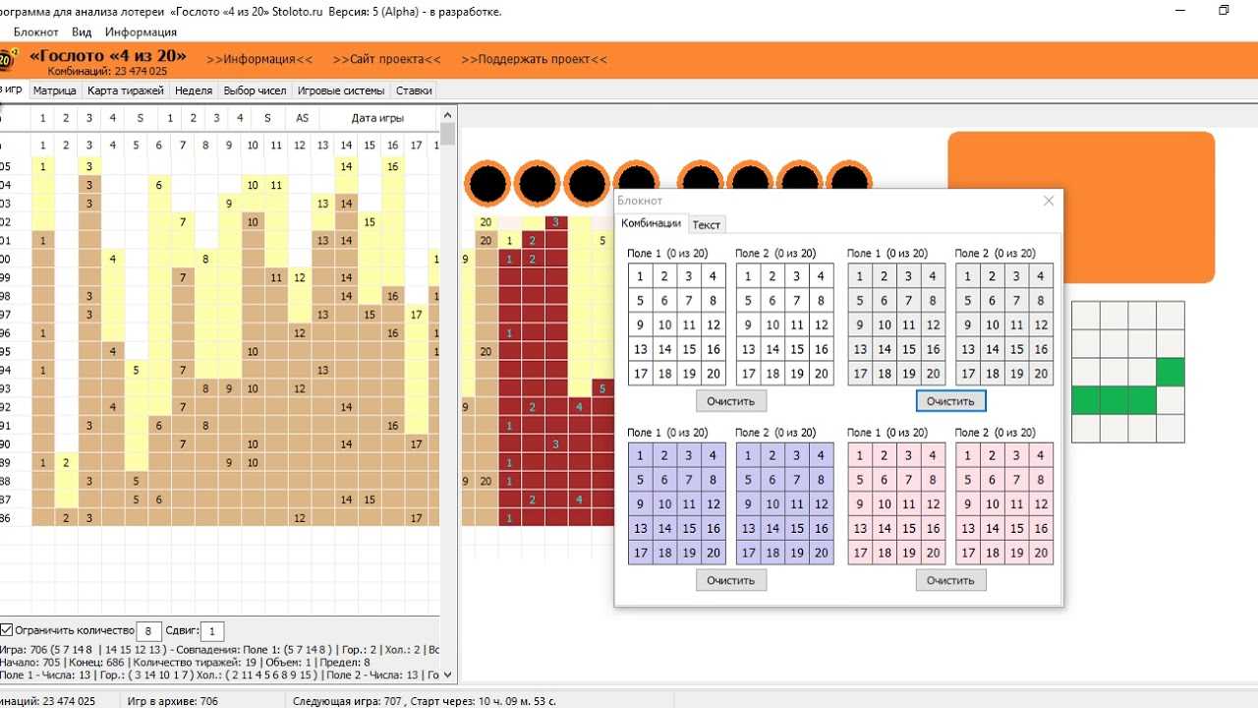Viewport: 1258px width, 708px height.
Task: Select number 14 in the white Поле 1 grid
Action: 664,349
